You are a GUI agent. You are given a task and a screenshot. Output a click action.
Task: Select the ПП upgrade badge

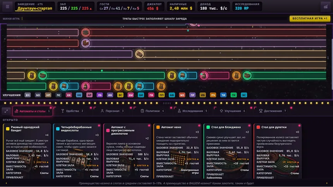[x=161, y=95]
